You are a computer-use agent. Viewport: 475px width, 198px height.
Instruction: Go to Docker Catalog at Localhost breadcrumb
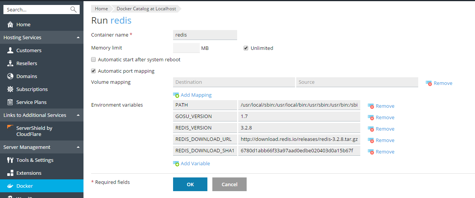146,9
